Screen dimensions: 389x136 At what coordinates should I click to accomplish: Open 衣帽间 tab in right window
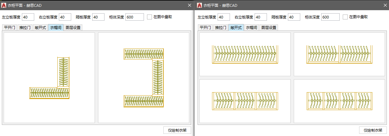[252, 28]
